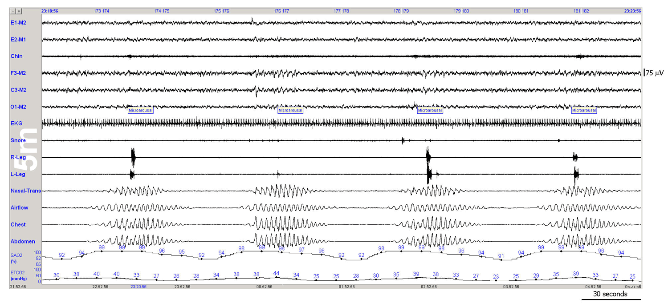Click the E1-M2 channel label
The image size is (668, 303).
click(18, 22)
